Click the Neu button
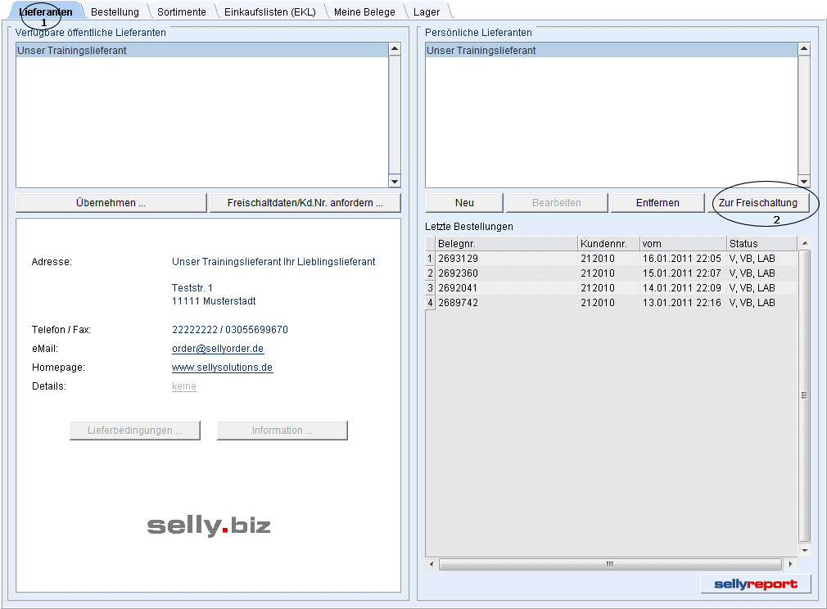 [464, 203]
